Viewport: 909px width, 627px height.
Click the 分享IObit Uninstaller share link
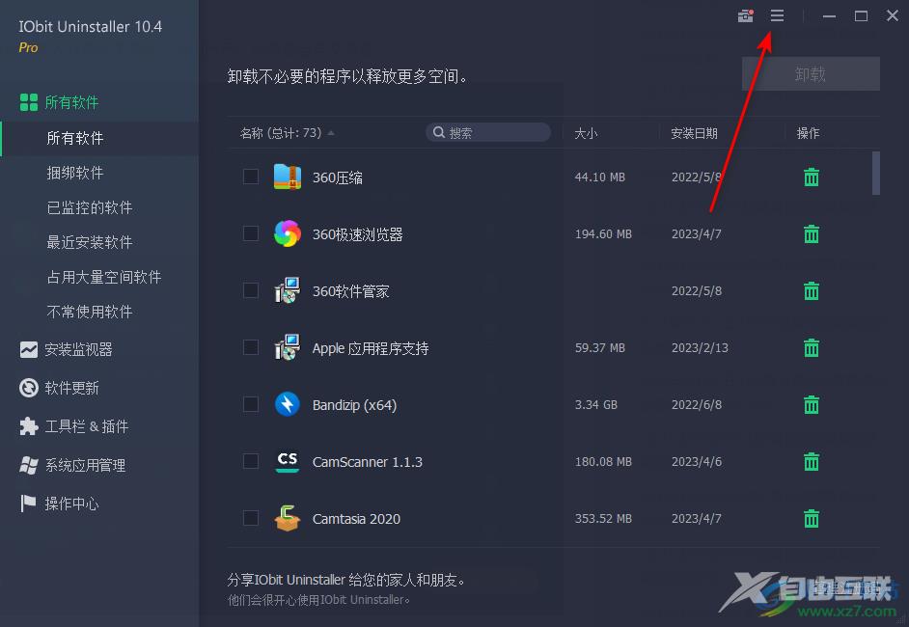[x=345, y=580]
